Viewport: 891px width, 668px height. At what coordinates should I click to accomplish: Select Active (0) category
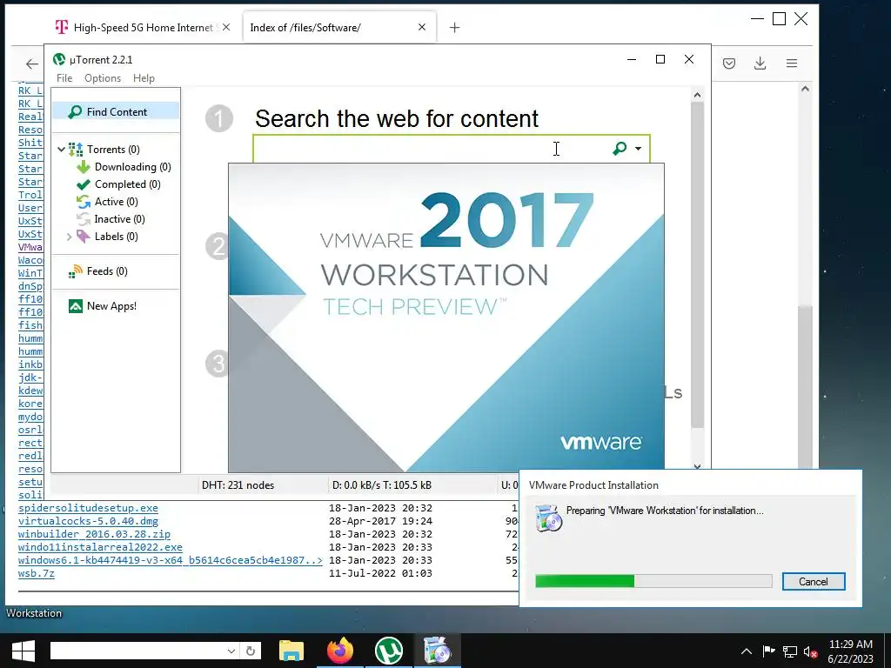click(x=117, y=202)
